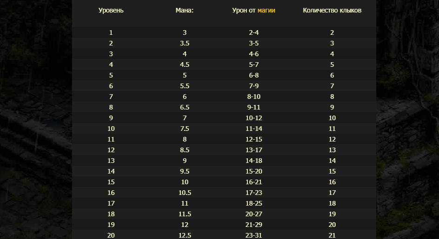
Task: Click mana value 5.5 for level 6
Action: [185, 86]
